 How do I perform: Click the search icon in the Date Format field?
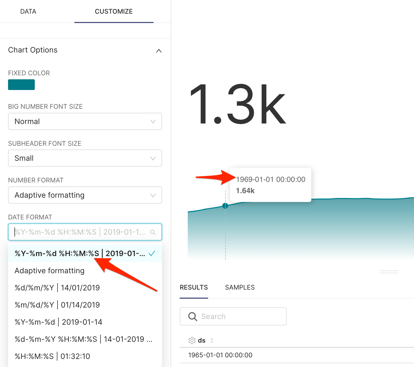pos(153,232)
